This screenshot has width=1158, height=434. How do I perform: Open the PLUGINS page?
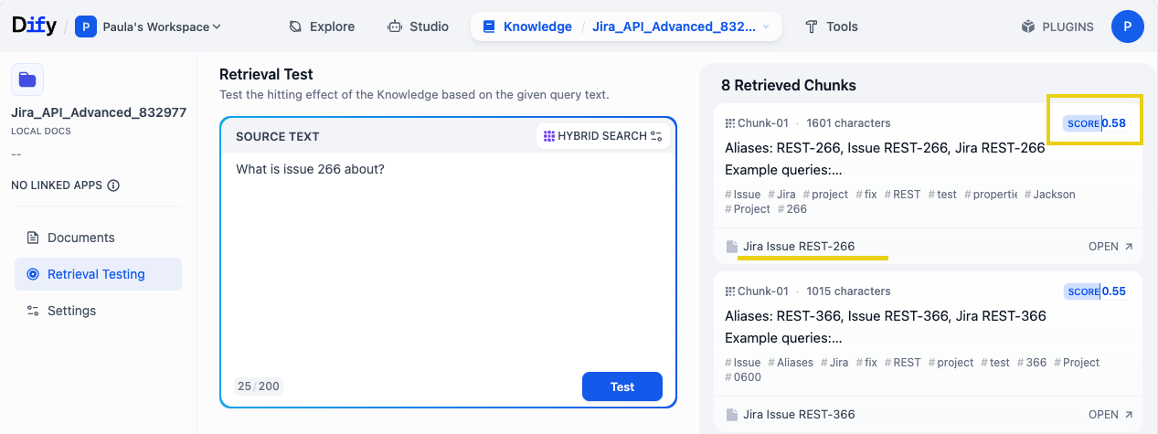pyautogui.click(x=1057, y=26)
